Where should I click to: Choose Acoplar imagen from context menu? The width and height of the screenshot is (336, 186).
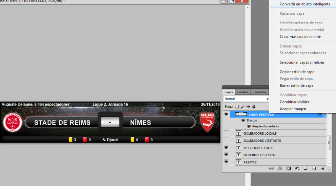tap(293, 109)
